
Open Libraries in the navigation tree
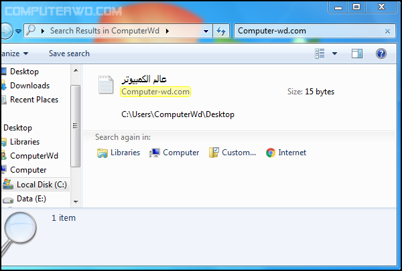click(25, 142)
